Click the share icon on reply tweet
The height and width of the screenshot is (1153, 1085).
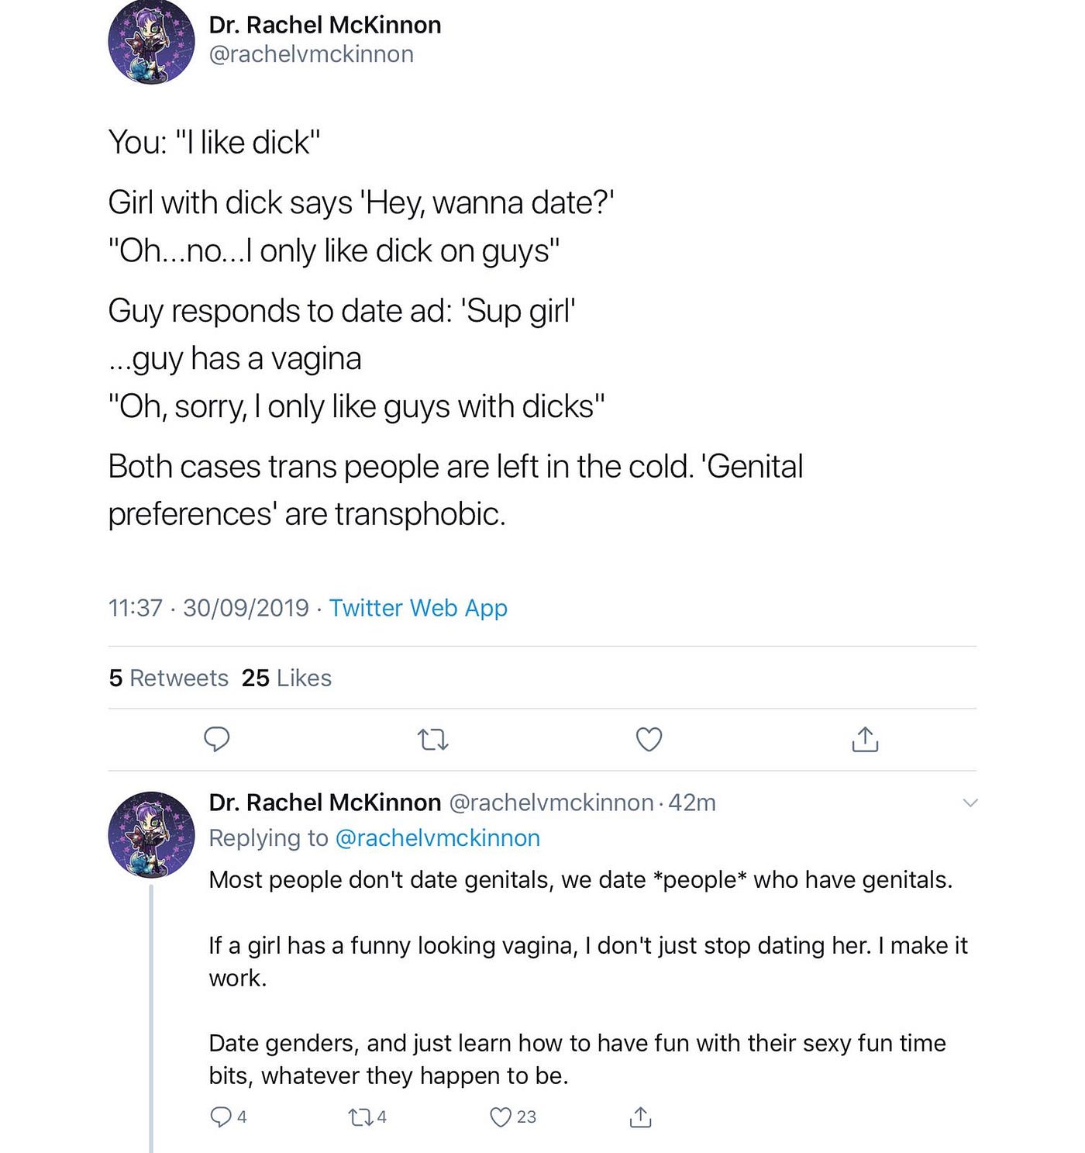pos(640,1117)
